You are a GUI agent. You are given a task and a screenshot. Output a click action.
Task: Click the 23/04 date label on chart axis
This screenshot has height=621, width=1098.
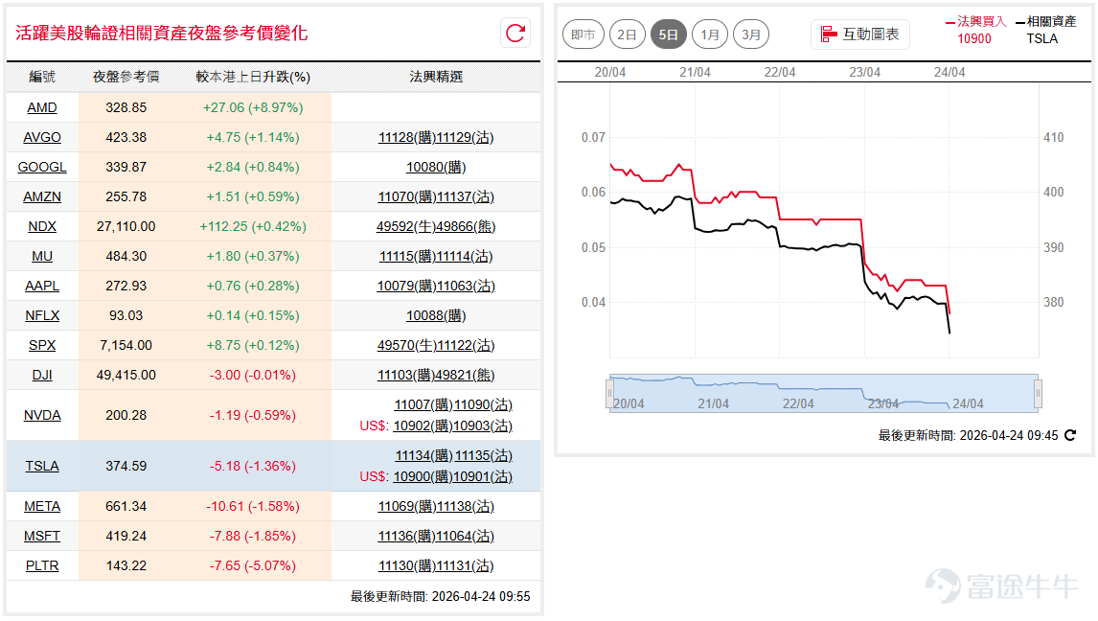pos(865,72)
